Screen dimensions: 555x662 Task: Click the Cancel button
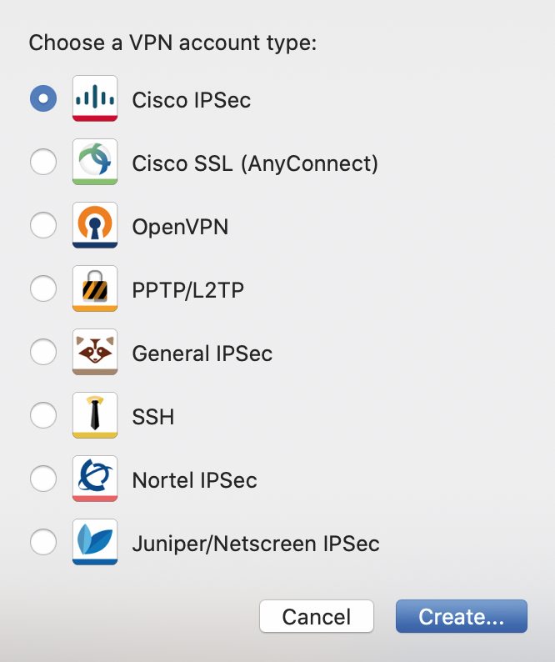[317, 616]
